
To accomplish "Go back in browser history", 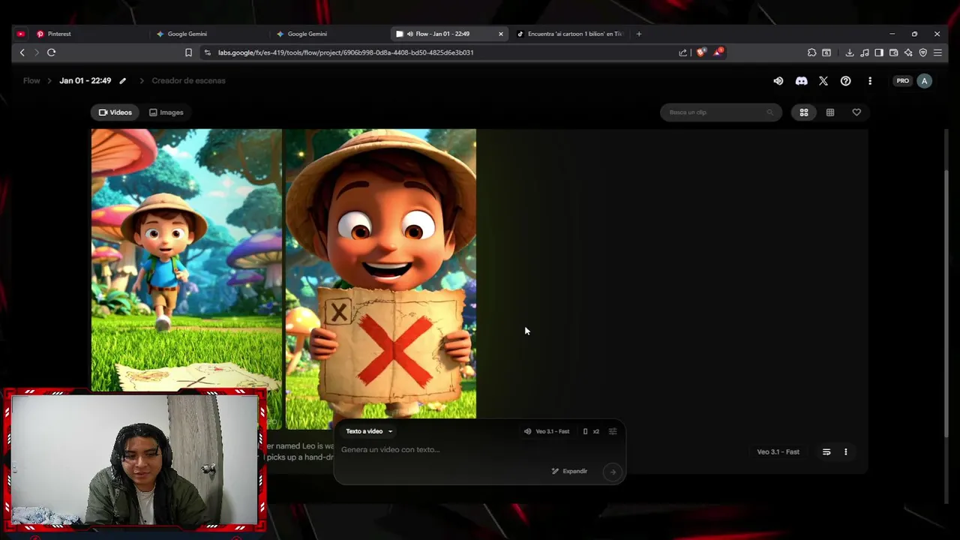I will 22,52.
